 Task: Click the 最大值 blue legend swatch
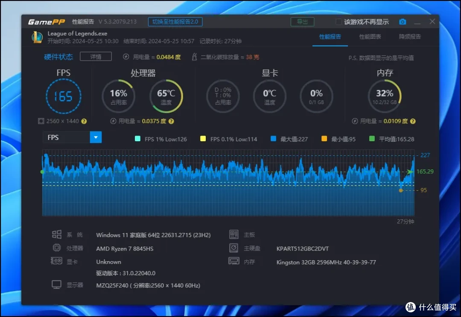click(x=274, y=139)
